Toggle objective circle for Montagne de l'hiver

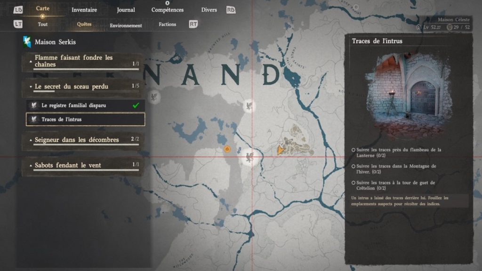[x=353, y=166]
